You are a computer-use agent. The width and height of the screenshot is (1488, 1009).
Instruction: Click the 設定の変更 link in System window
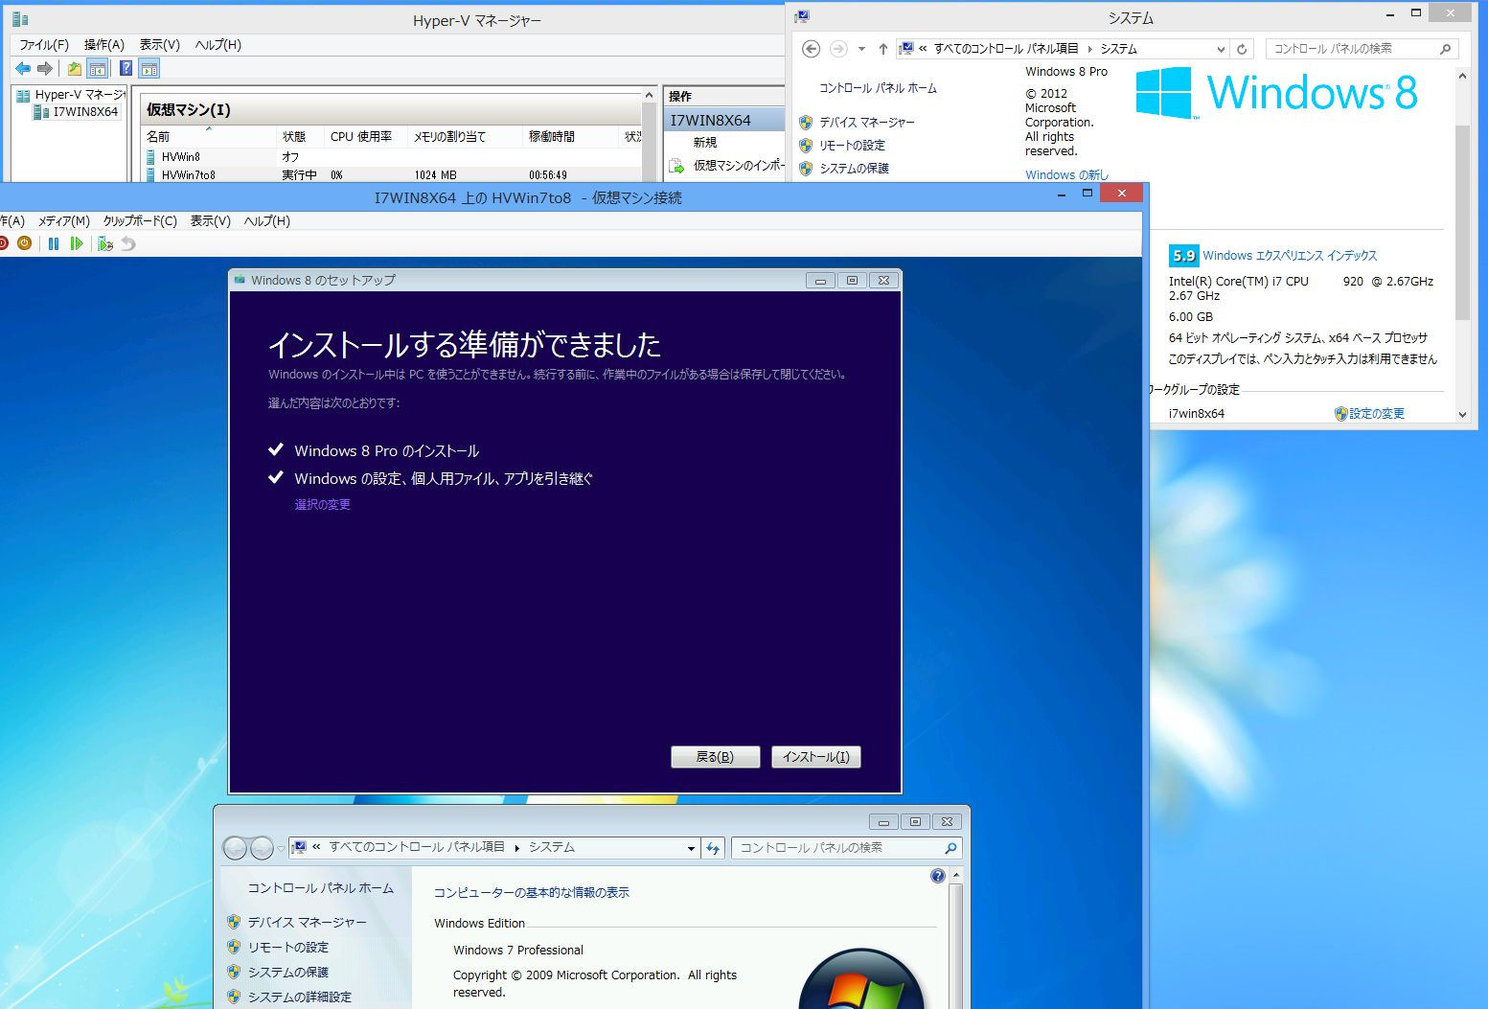coord(1377,414)
